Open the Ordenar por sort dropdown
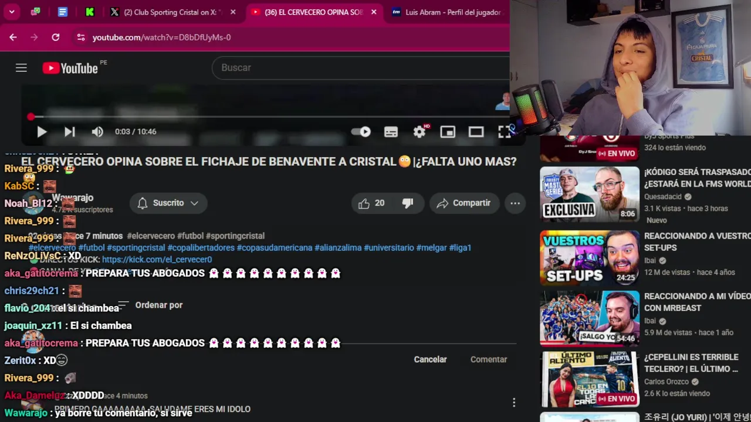 click(x=150, y=305)
